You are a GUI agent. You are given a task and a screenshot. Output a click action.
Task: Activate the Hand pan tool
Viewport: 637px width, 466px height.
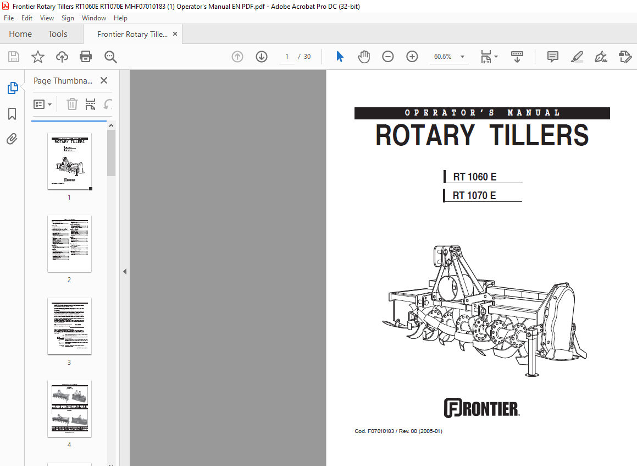364,57
